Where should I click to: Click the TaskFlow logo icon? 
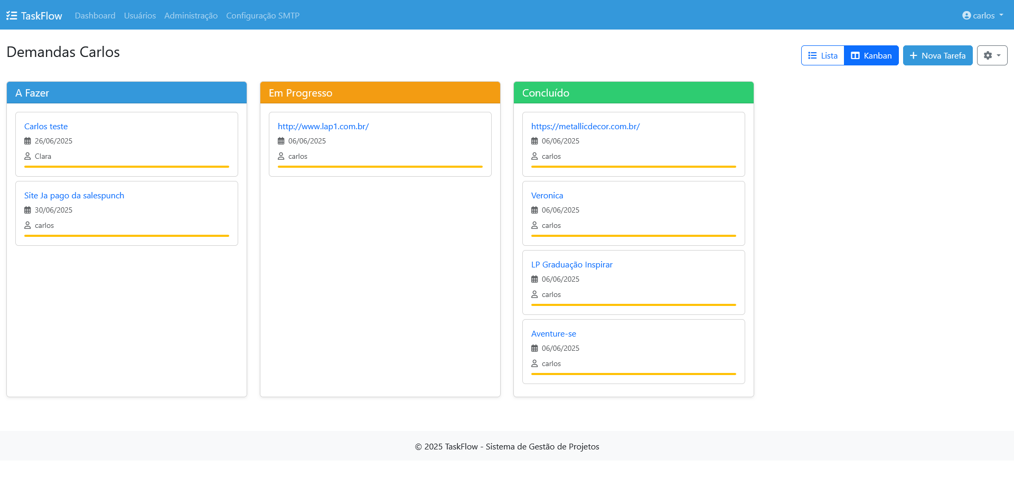coord(12,15)
